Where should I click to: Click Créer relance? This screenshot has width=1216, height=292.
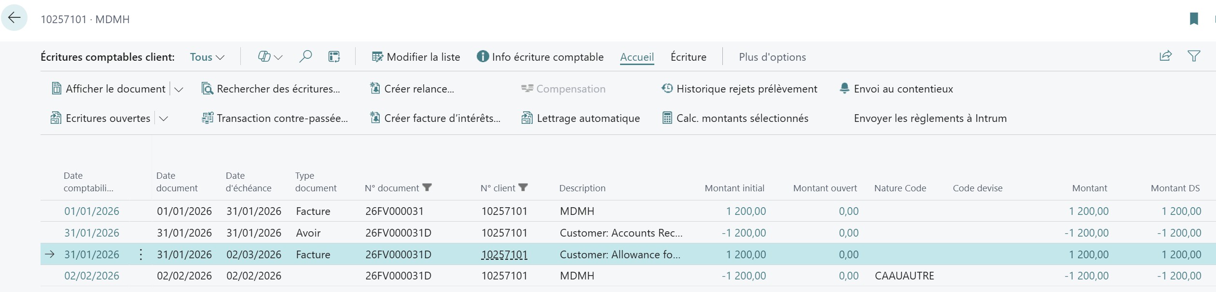[x=412, y=89]
